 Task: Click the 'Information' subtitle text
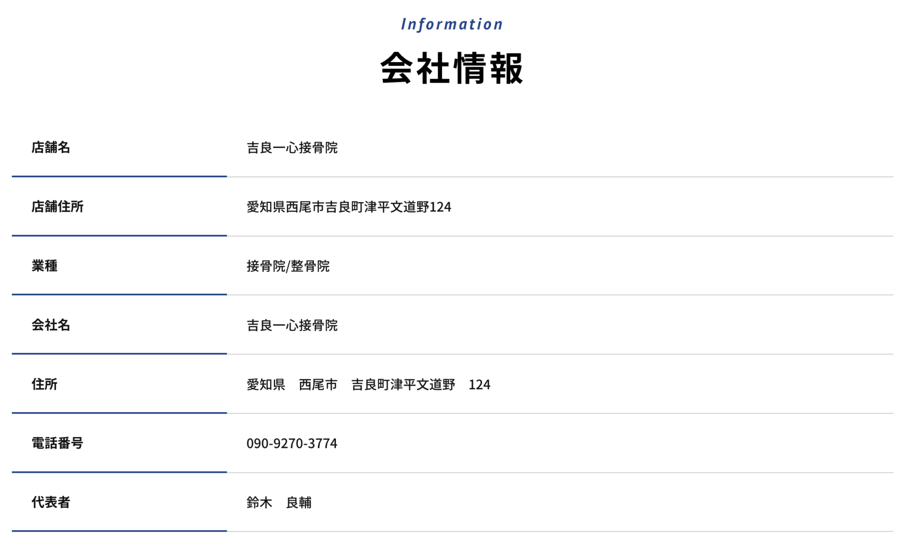[x=451, y=24]
